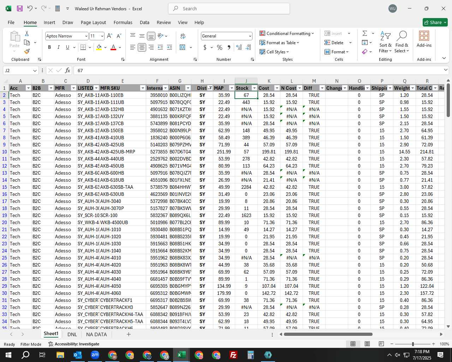This screenshot has width=452, height=362.
Task: Click the Increase Indent icon
Action: 169,47
